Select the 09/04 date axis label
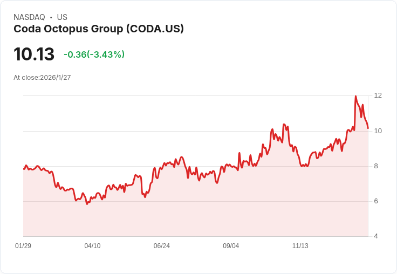The height and width of the screenshot is (274, 397). (x=231, y=246)
